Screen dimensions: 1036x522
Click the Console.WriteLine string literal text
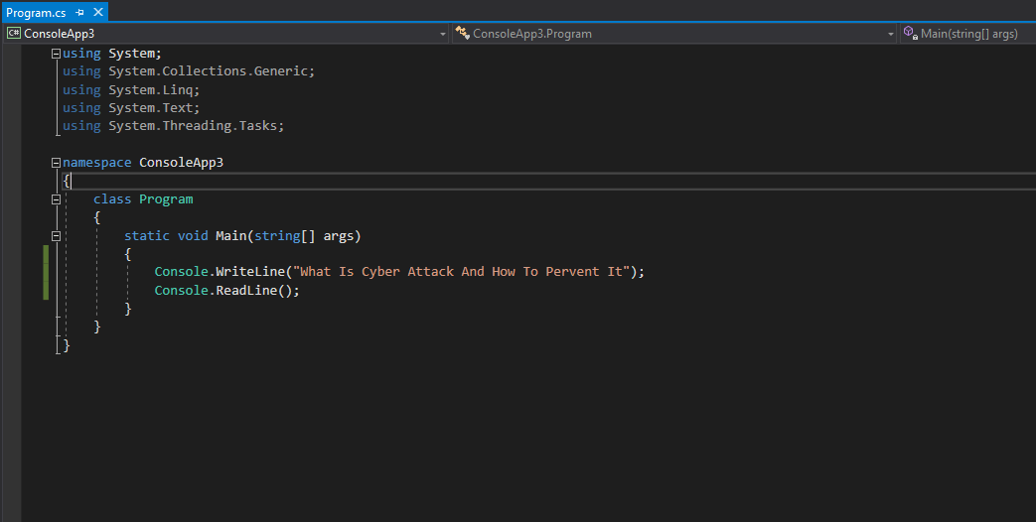coord(462,271)
